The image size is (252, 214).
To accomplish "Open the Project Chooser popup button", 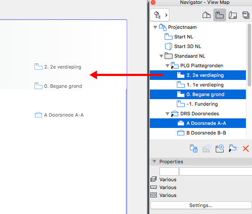I will (x=159, y=15).
